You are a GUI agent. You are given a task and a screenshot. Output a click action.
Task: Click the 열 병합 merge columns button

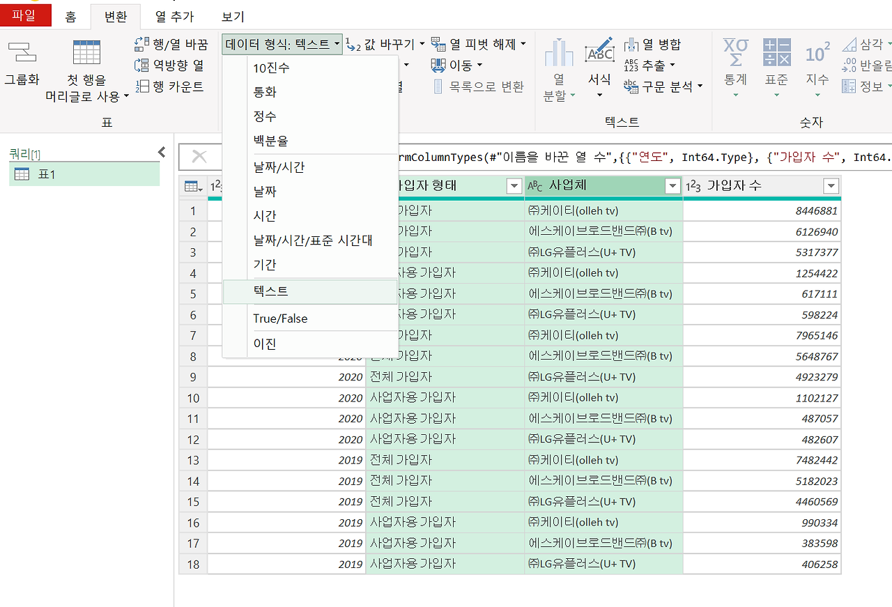tap(652, 45)
